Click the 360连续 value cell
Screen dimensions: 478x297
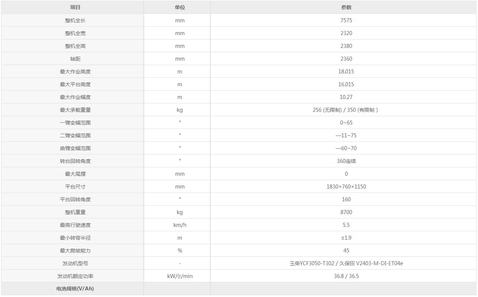tap(346, 161)
